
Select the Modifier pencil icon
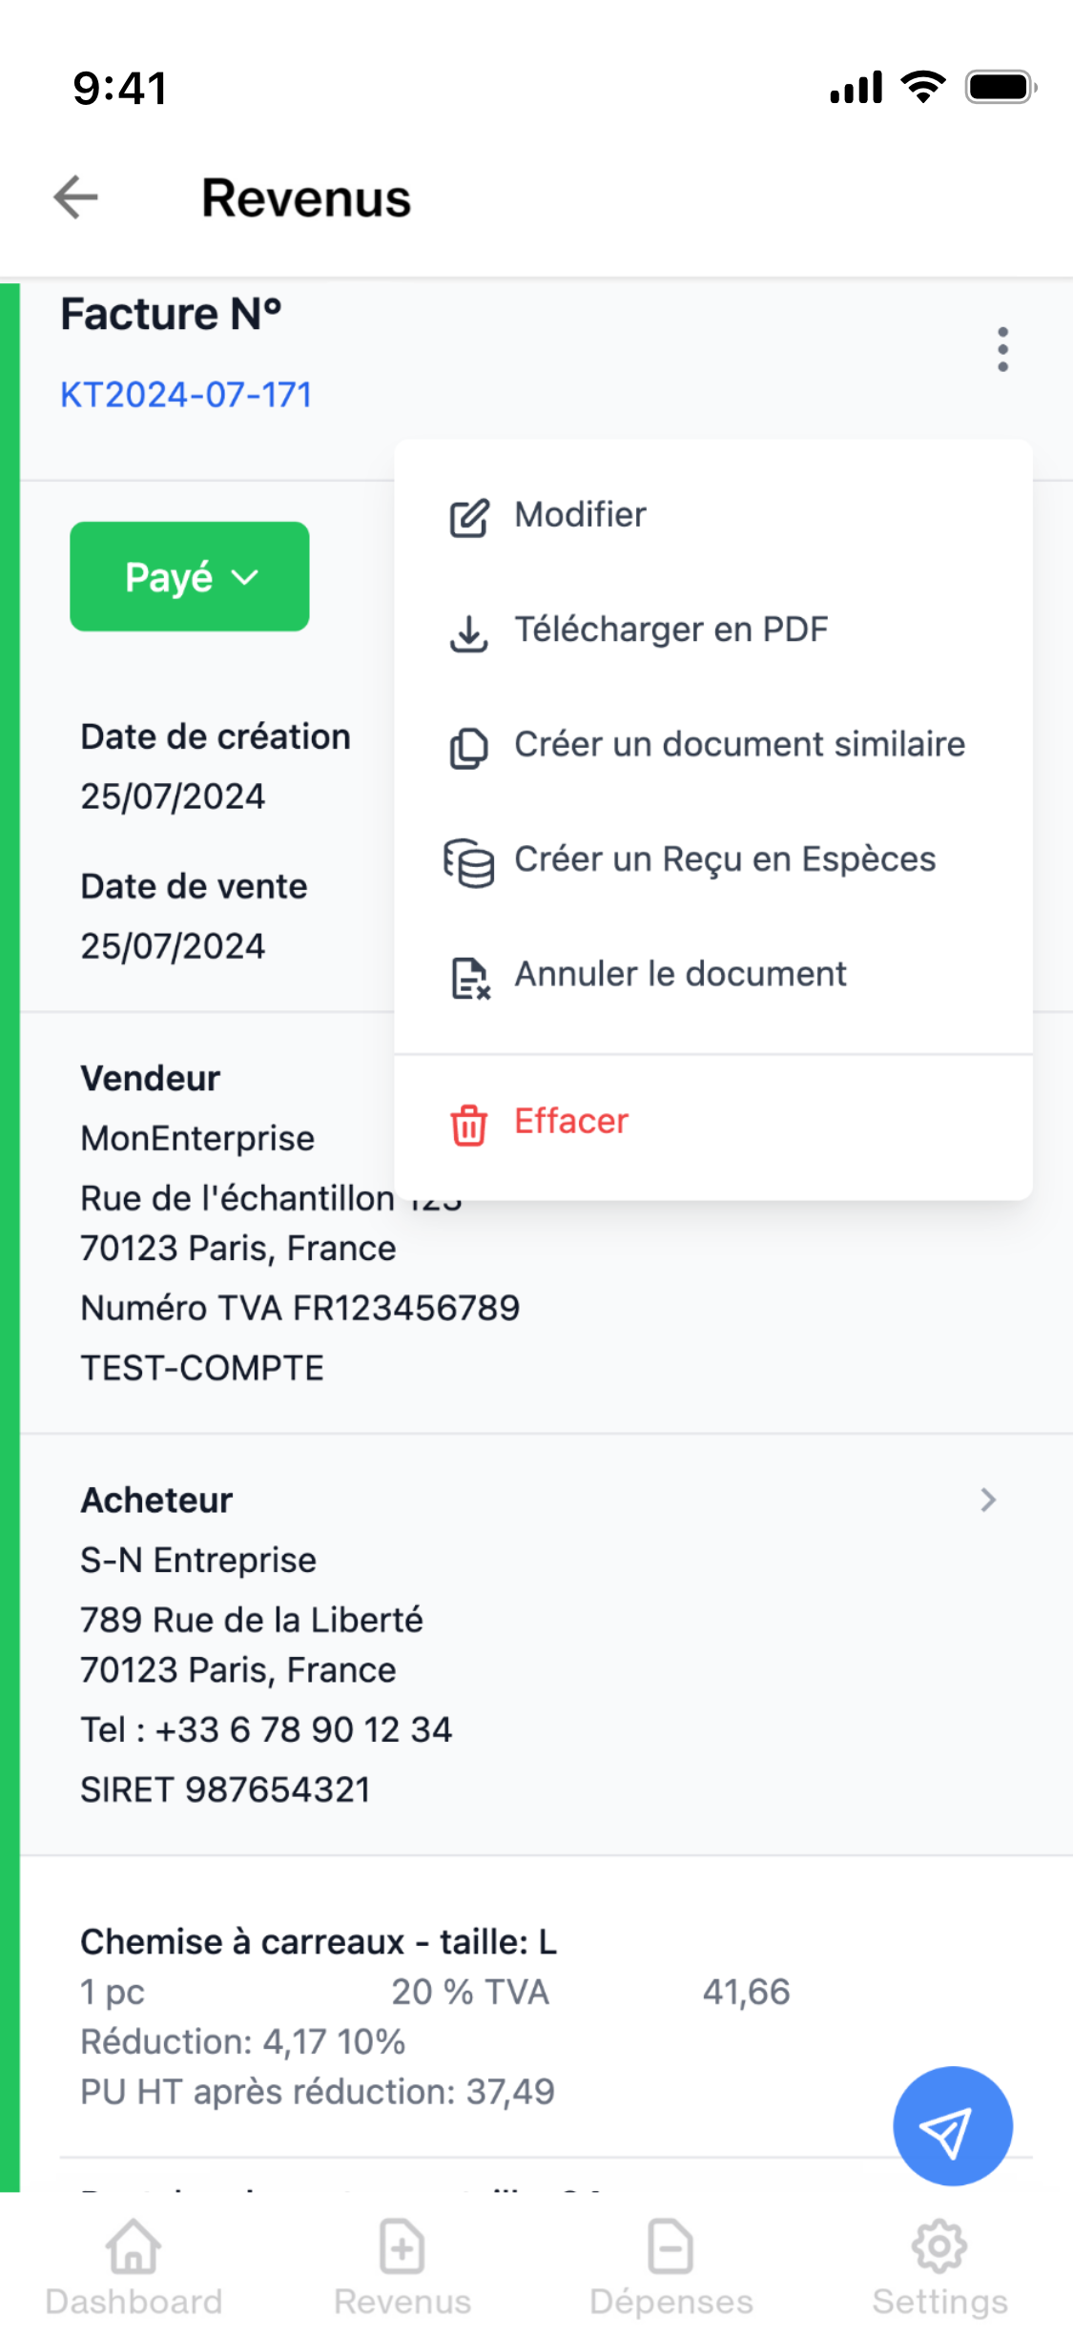click(468, 515)
